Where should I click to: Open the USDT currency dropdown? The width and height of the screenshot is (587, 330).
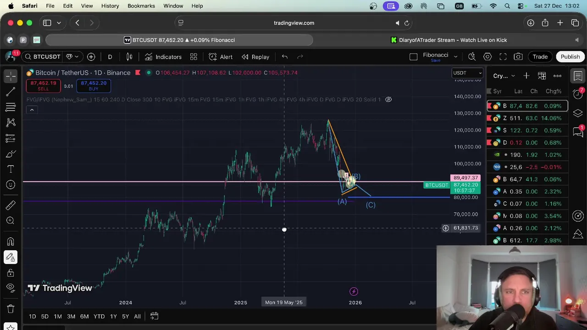[467, 73]
